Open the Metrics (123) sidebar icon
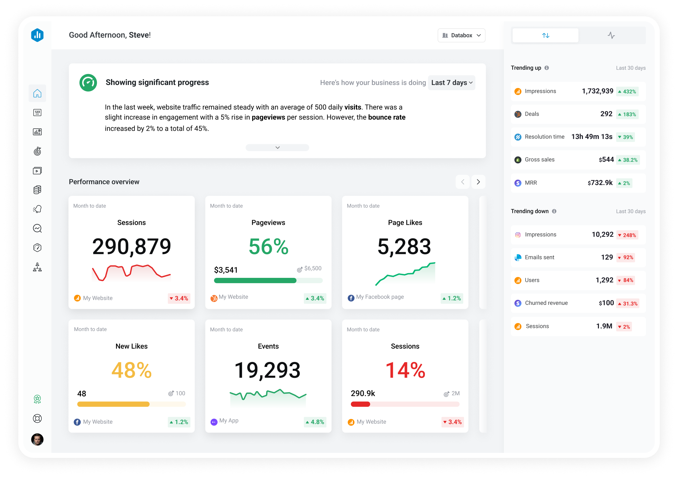 [37, 112]
